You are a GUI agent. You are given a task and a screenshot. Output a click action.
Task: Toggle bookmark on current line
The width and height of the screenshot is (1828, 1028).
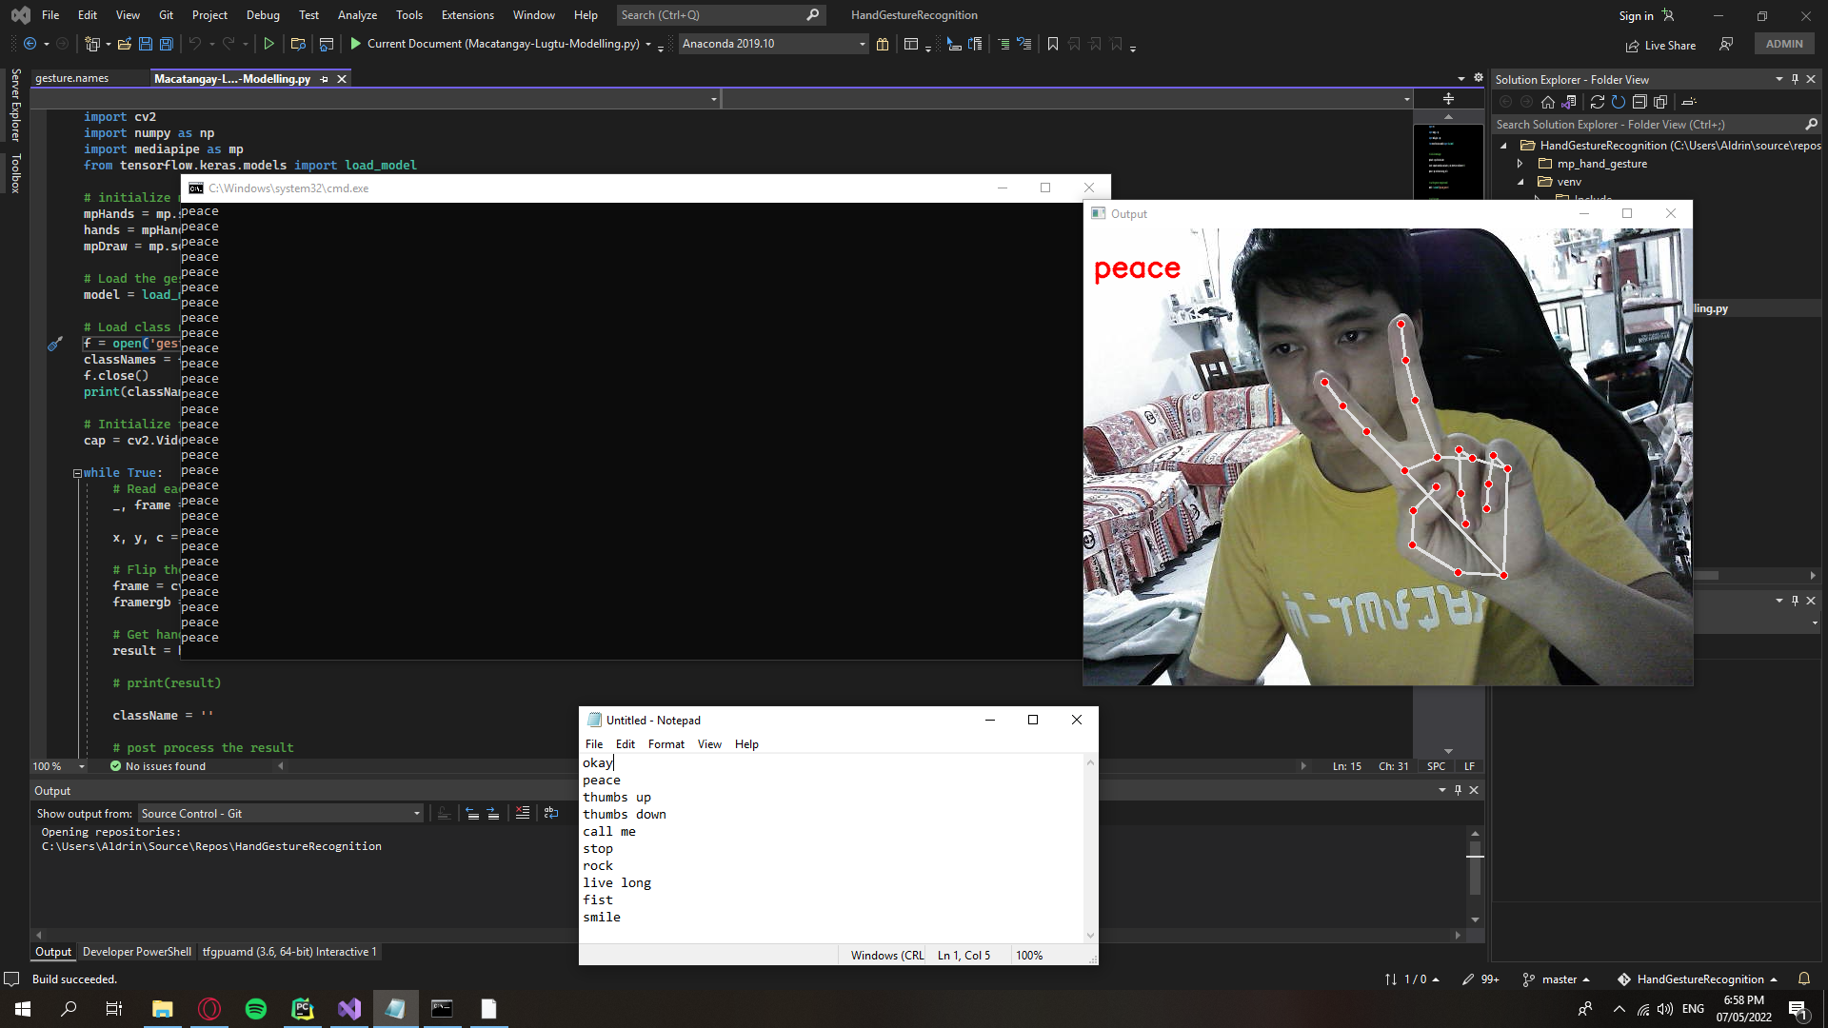coord(1053,44)
